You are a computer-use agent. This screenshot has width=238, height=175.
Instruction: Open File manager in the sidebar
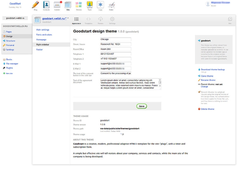tap(12, 64)
